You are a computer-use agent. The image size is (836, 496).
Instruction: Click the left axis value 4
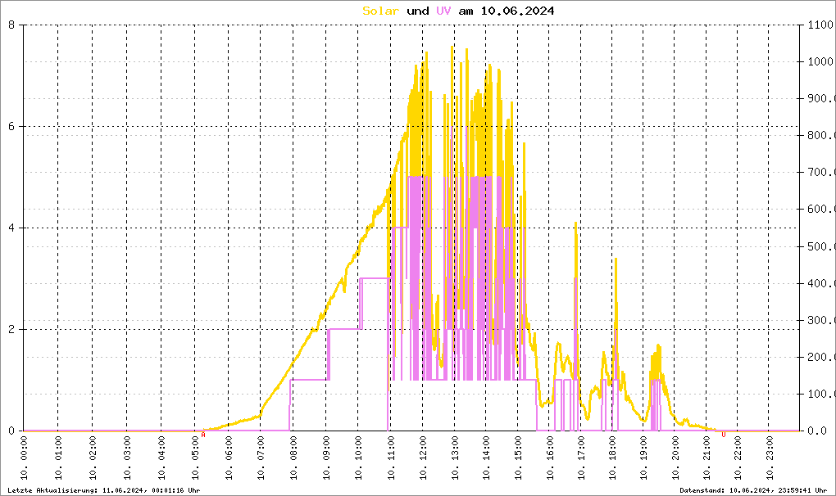pos(11,228)
